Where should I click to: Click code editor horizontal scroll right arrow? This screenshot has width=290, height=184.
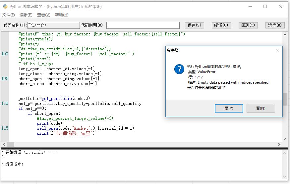pyautogui.click(x=279, y=145)
